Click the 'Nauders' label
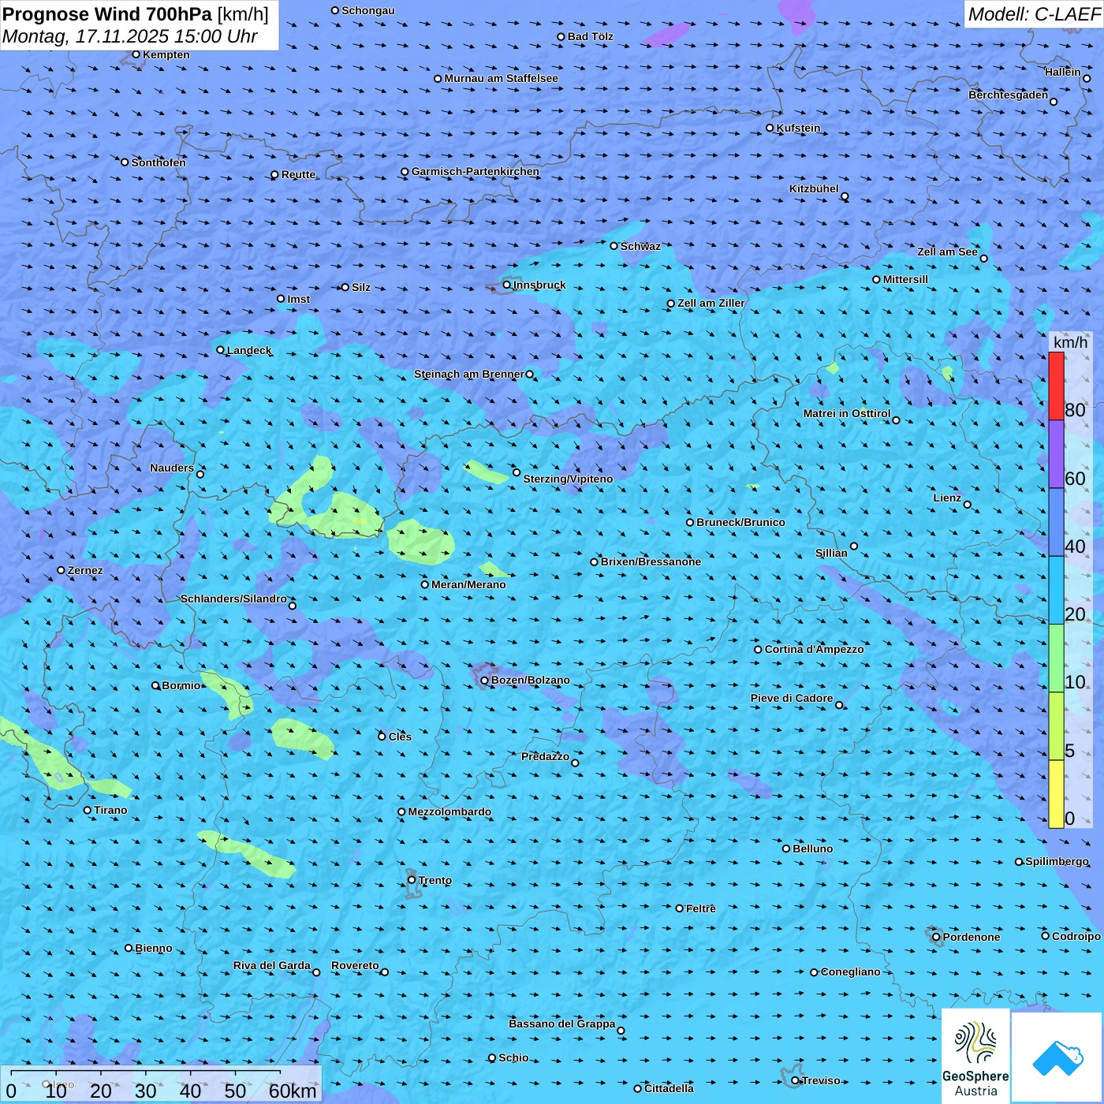1104x1104 pixels. click(172, 468)
